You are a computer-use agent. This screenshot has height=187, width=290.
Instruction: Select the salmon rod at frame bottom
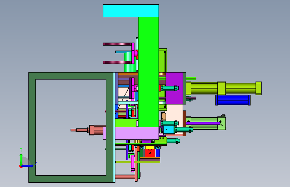pos(125,177)
